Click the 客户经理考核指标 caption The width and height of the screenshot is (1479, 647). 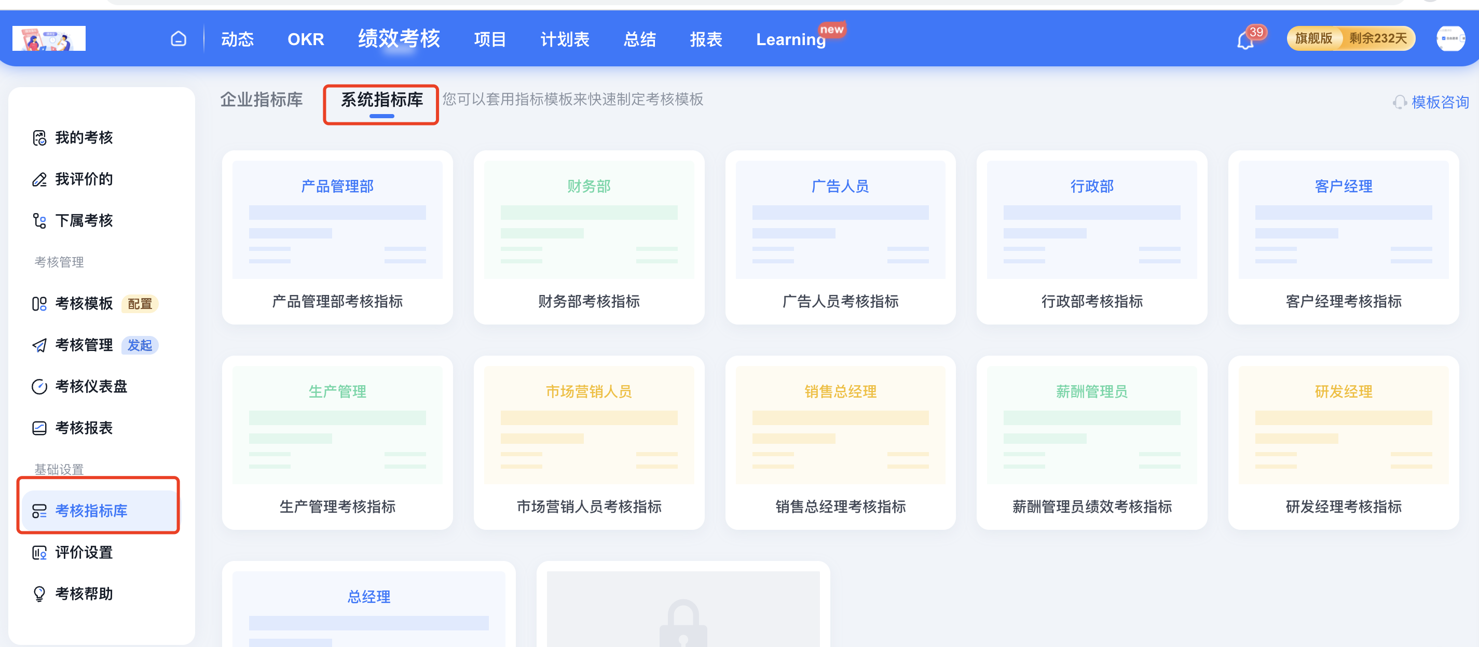pos(1344,301)
